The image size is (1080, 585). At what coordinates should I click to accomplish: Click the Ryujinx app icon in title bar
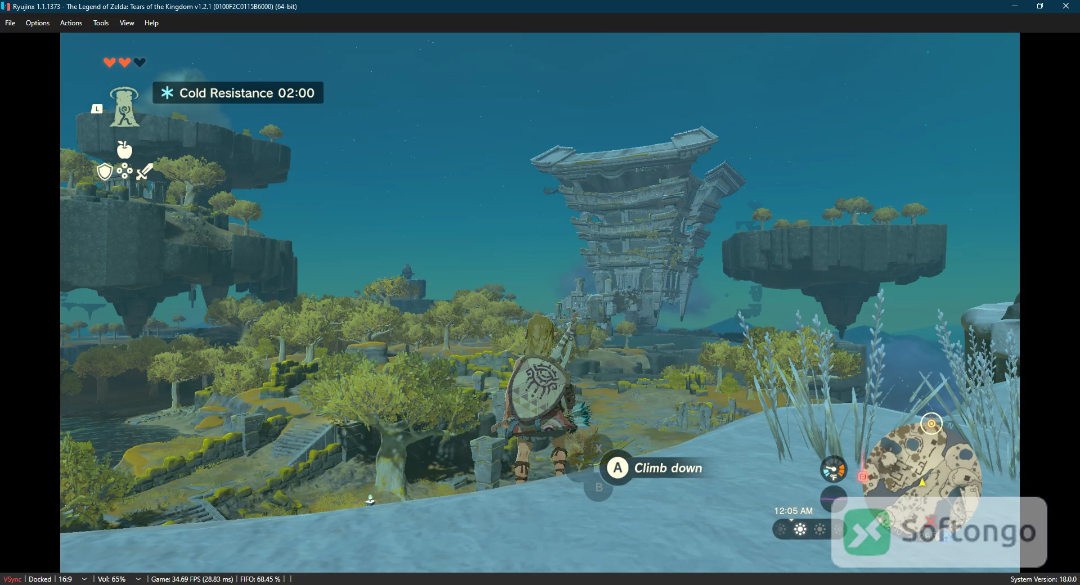pyautogui.click(x=6, y=6)
